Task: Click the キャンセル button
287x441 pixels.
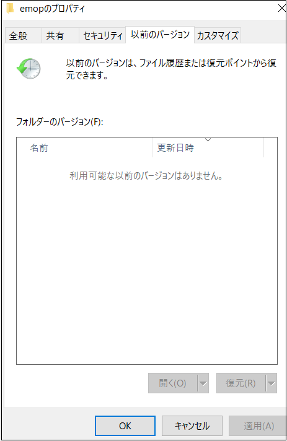Action: pyautogui.click(x=192, y=426)
